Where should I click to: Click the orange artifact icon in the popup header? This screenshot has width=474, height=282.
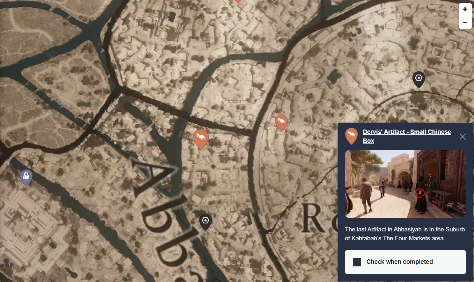click(x=351, y=136)
